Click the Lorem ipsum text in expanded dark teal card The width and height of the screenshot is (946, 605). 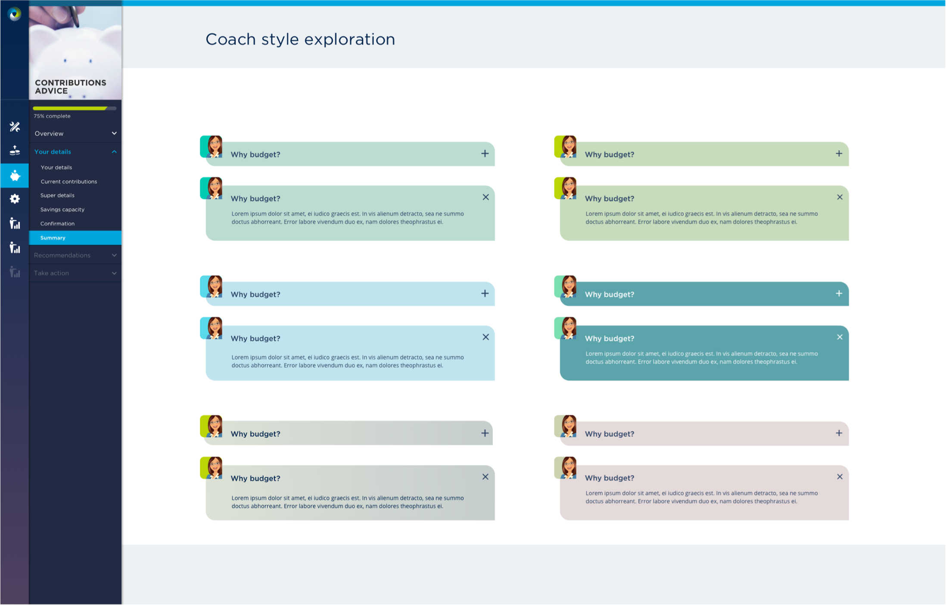(x=702, y=358)
